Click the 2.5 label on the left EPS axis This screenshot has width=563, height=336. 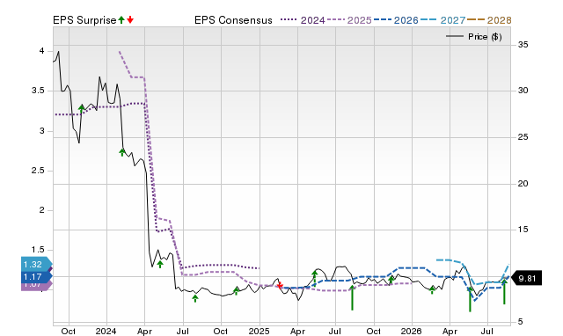pos(38,171)
